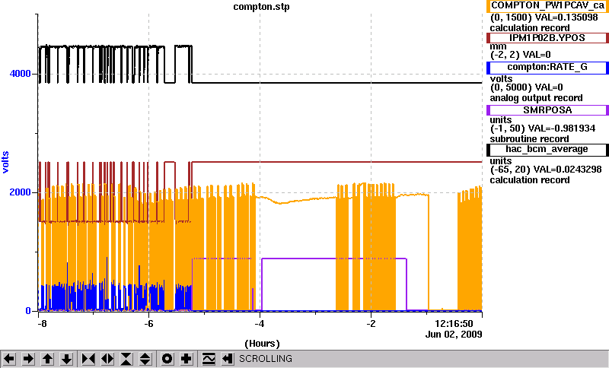The image size is (609, 368).
Task: Click the volts y-axis label
Action: 5,163
